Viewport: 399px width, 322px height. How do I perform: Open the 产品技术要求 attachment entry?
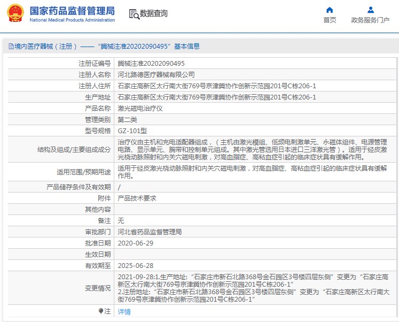point(137,198)
